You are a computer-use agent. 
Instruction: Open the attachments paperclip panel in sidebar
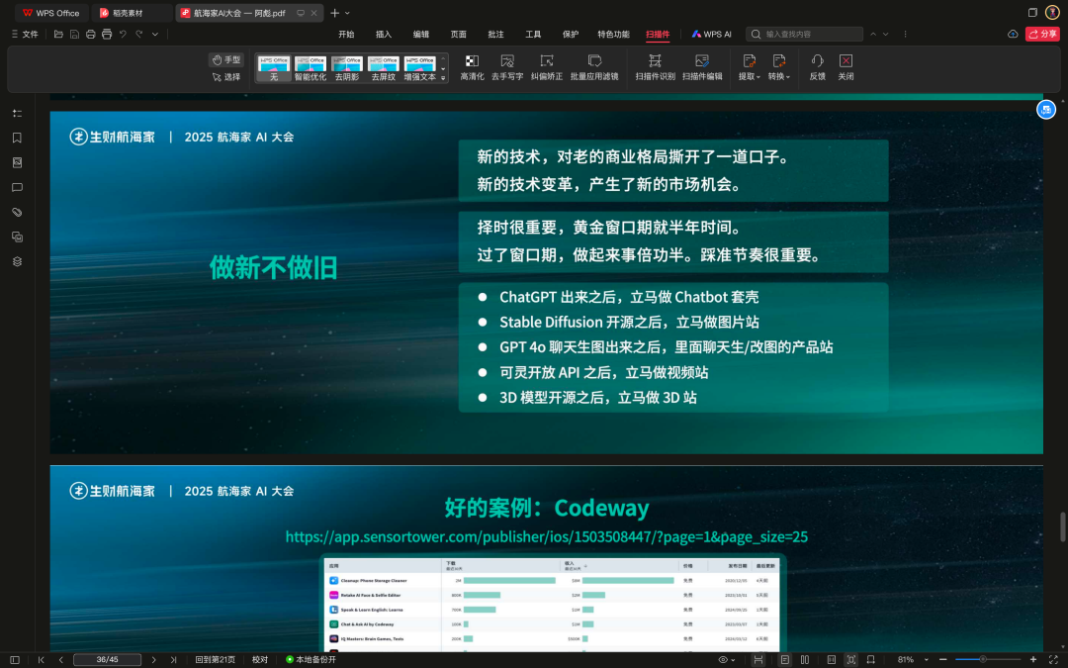click(17, 212)
